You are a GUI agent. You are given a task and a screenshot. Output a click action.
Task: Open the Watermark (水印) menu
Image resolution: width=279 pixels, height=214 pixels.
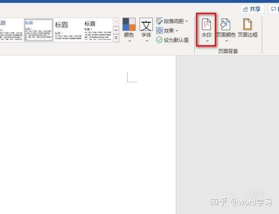point(206,30)
